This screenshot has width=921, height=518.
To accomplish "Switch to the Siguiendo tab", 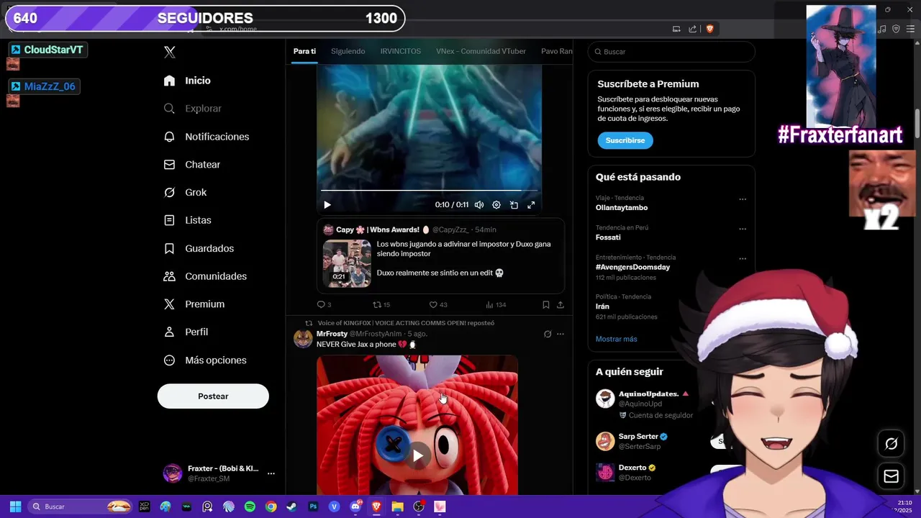I will 348,51.
